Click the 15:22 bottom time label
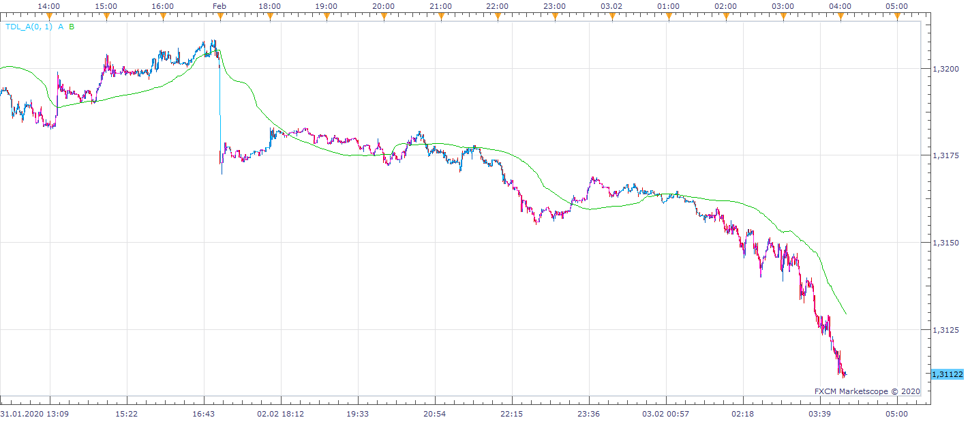The height and width of the screenshot is (422, 970). coord(127,414)
